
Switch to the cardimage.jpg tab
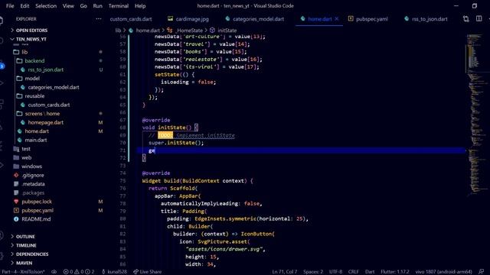click(188, 19)
